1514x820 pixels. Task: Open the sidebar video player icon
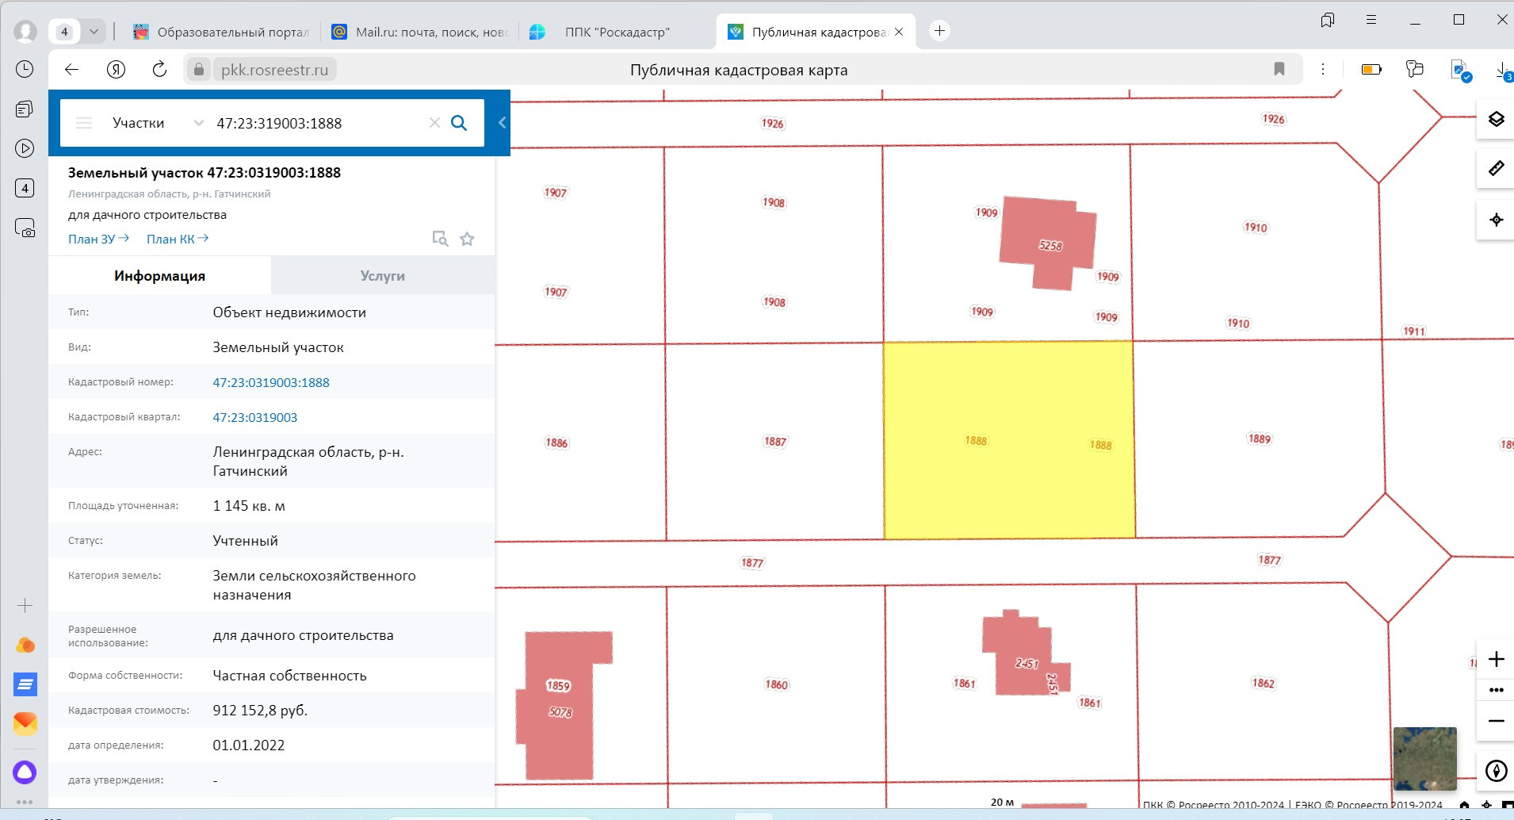point(25,148)
